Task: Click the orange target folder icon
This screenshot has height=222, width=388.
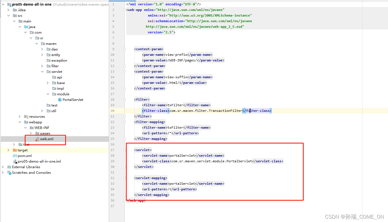Action: [15, 150]
